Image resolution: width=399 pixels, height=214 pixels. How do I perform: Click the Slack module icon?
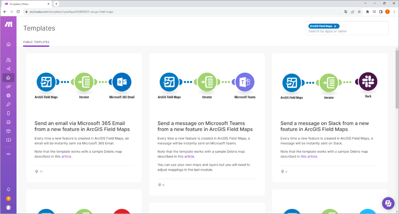[368, 81]
